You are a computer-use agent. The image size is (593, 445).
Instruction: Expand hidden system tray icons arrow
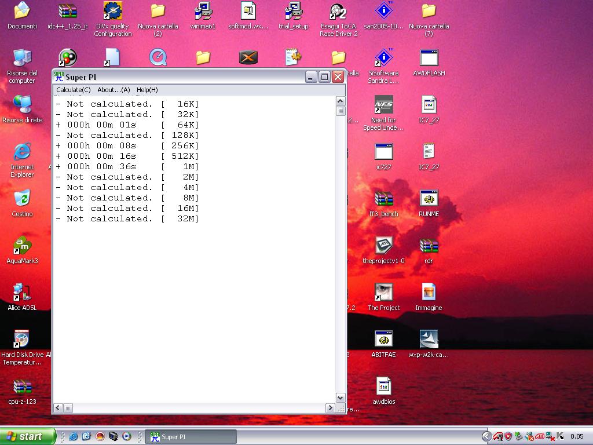pos(486,436)
